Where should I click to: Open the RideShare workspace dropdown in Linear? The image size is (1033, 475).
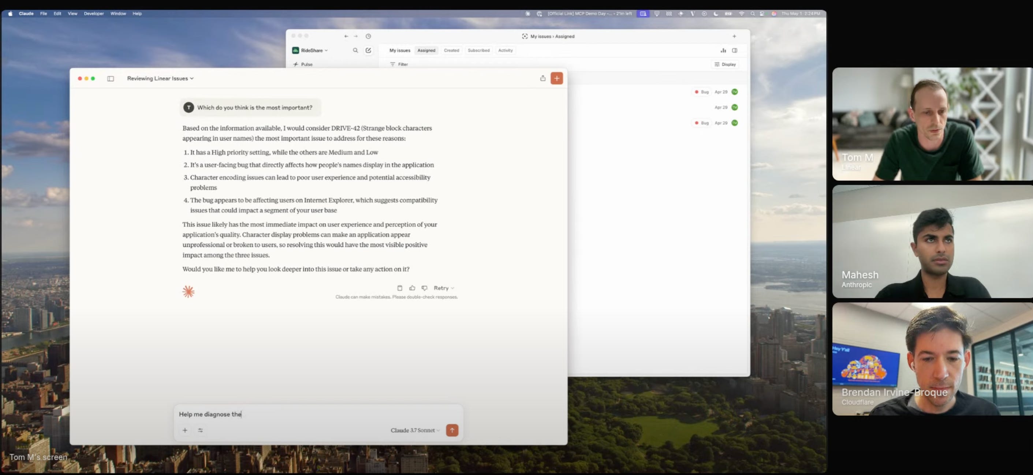(310, 51)
